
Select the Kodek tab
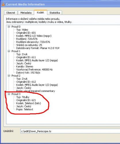pos(41,12)
